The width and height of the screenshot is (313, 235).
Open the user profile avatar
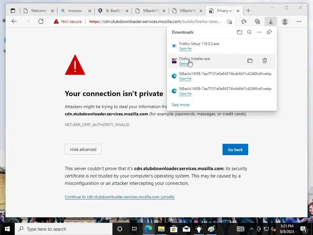click(x=285, y=21)
